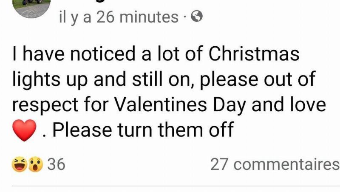Open the "27 commentaires" link
Viewport: 340px width, 192px height.
pos(275,164)
